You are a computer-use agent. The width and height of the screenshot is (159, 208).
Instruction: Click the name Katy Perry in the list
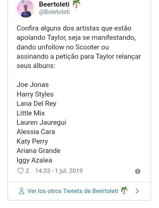point(32,141)
